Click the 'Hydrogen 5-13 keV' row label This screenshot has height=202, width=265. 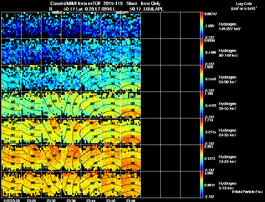pyautogui.click(x=228, y=186)
